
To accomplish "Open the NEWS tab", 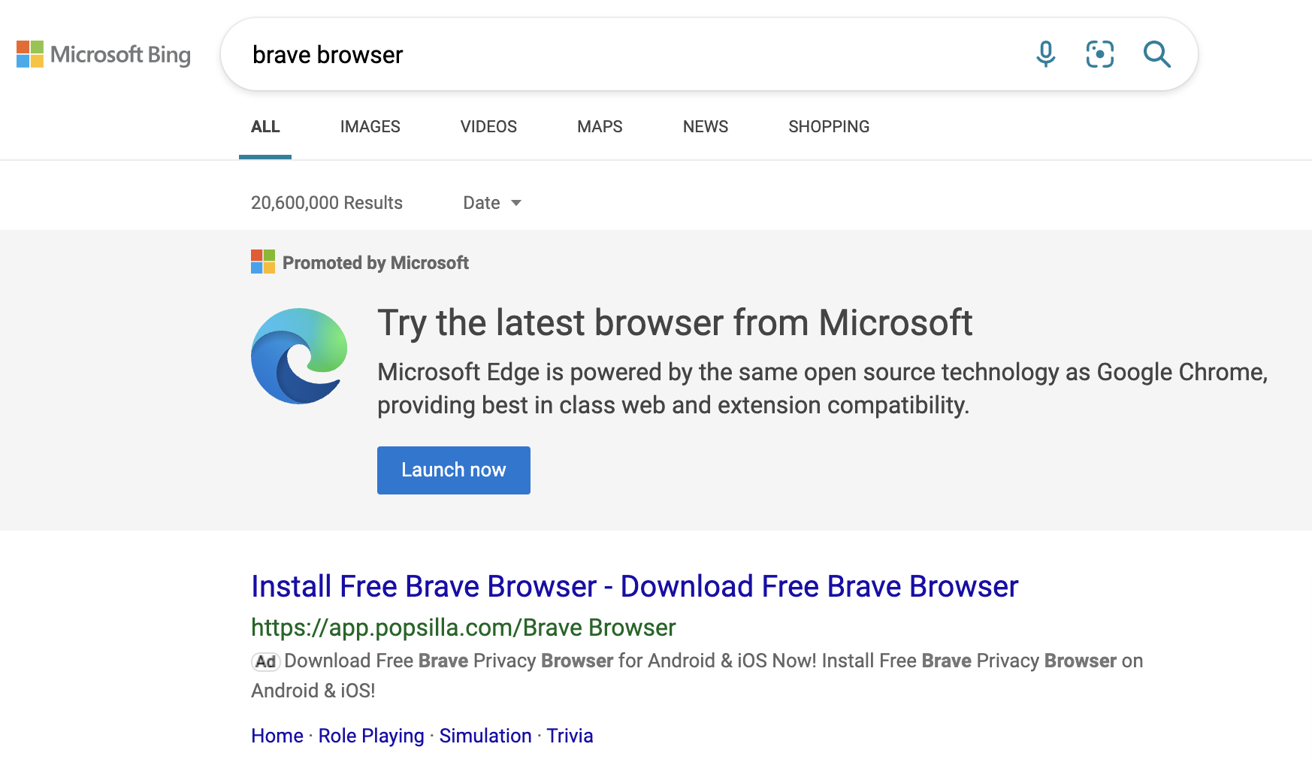I will click(x=706, y=127).
